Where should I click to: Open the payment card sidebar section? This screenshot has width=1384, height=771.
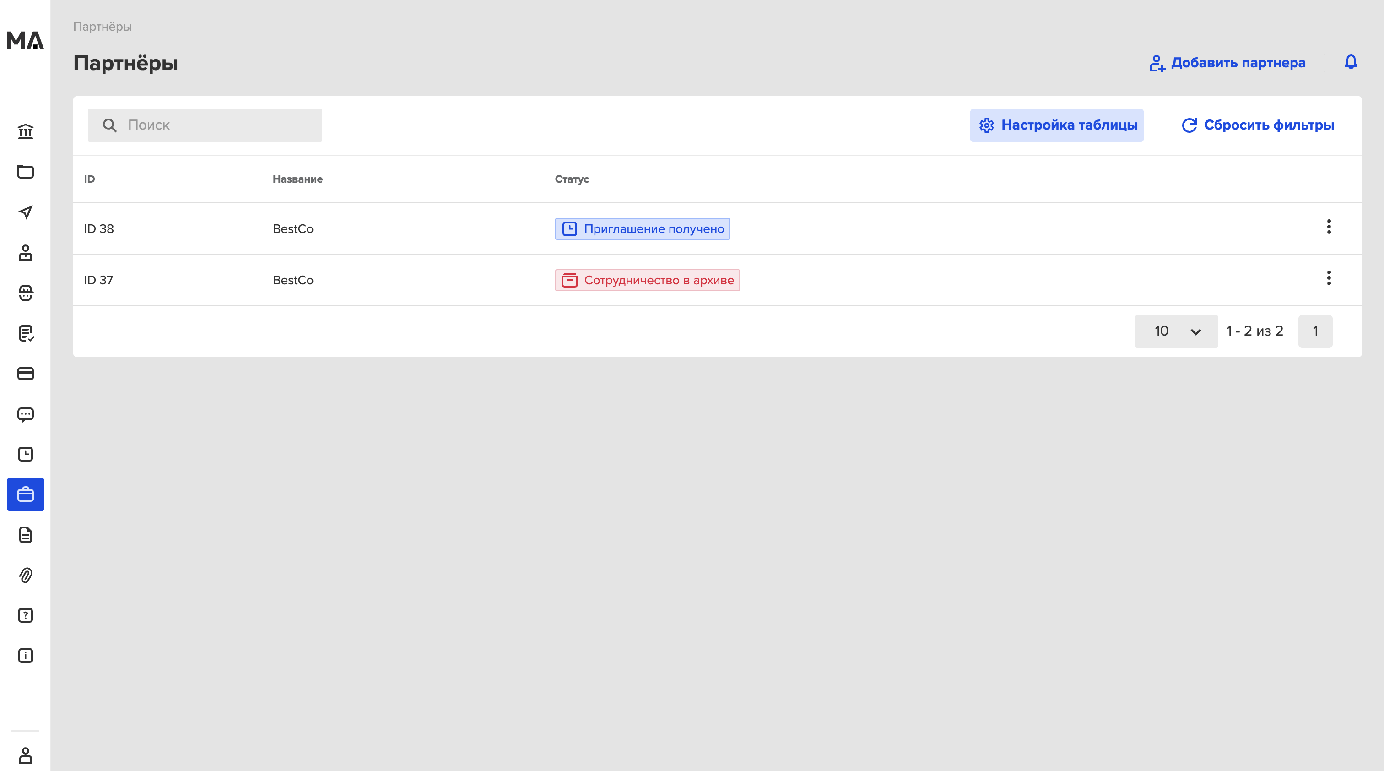pos(25,374)
